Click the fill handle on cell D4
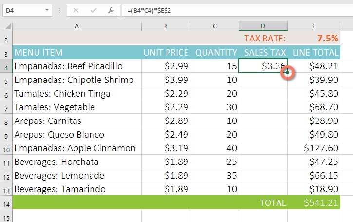 [x=287, y=72]
